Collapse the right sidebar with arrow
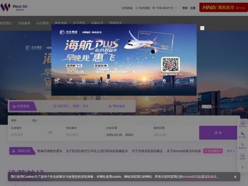The image size is (248, 186). click(x=242, y=167)
